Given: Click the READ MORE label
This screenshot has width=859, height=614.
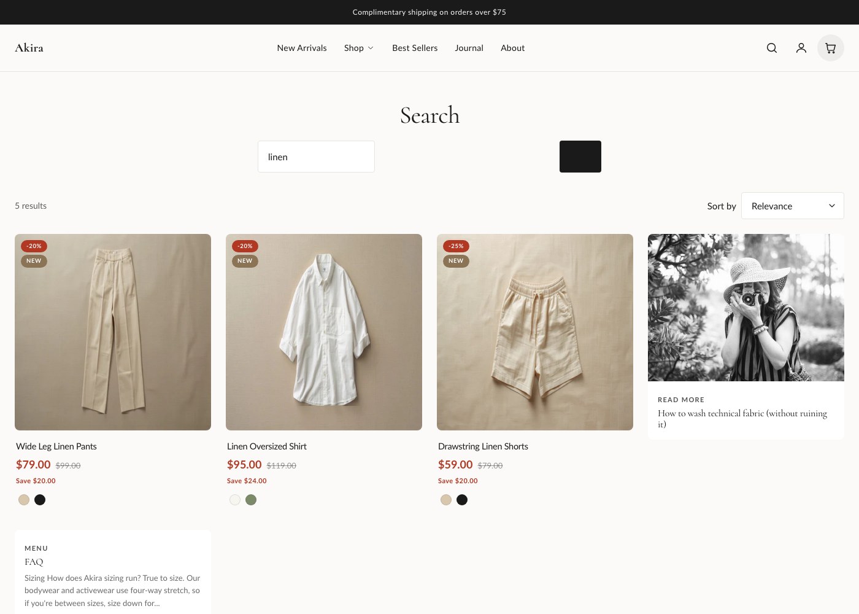Looking at the screenshot, I should point(681,400).
